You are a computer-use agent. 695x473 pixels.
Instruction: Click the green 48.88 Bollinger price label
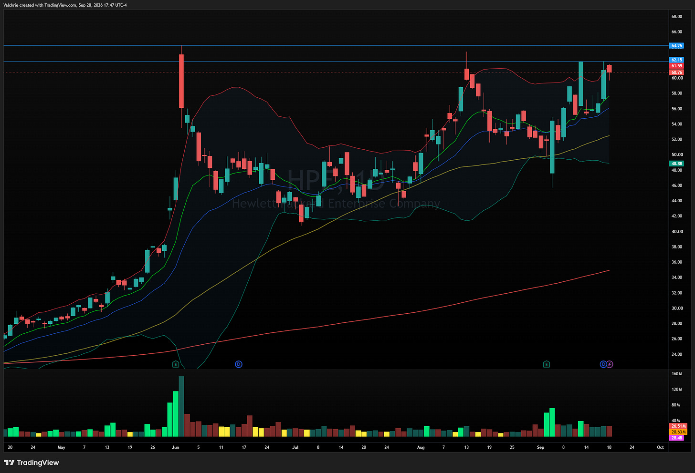677,164
